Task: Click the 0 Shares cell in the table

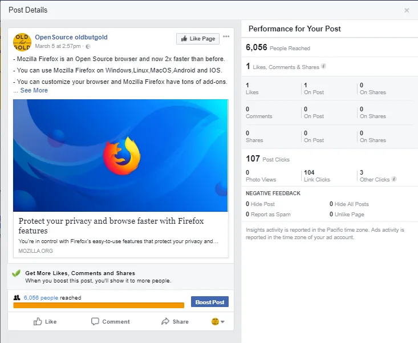Action: (x=254, y=136)
